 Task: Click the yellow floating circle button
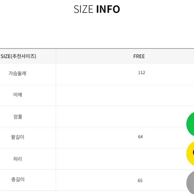point(191,153)
